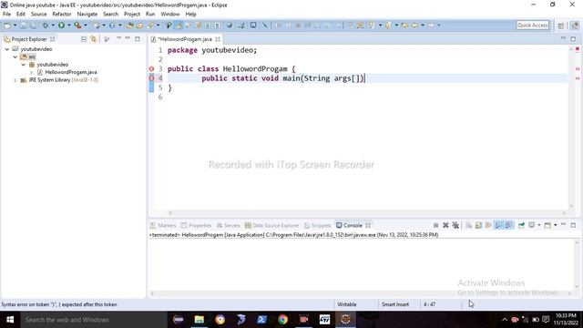Select the Java EE perspective icon

[575, 26]
